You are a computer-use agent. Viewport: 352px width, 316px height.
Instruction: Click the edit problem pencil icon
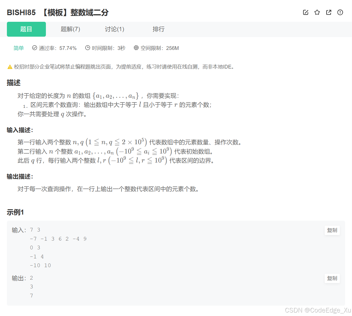[x=306, y=12]
